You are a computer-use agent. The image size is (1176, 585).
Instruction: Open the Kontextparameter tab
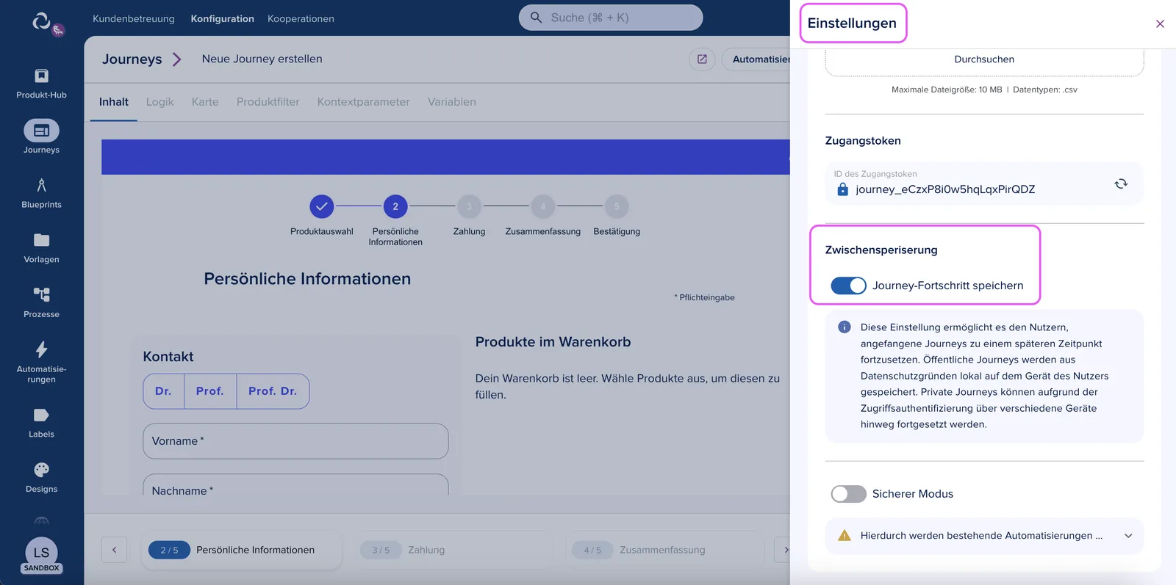point(364,102)
